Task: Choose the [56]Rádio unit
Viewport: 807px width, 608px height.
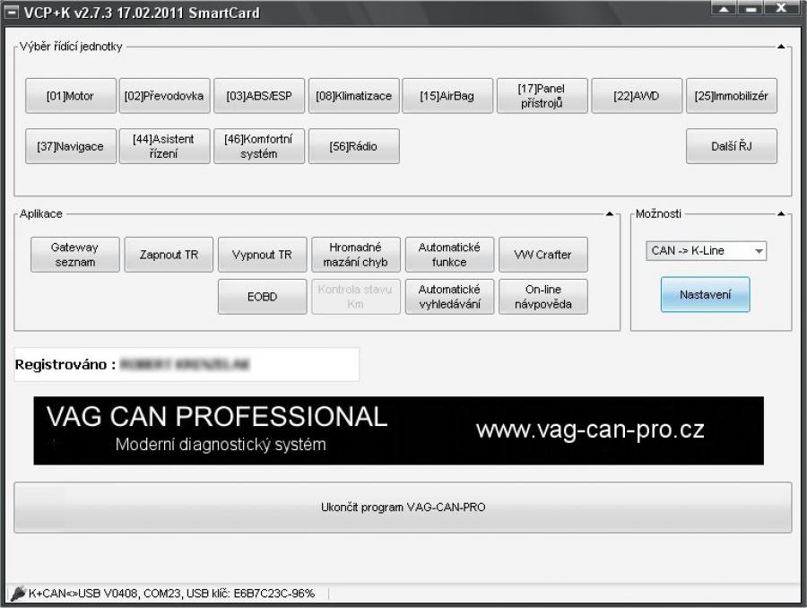Action: pos(353,146)
